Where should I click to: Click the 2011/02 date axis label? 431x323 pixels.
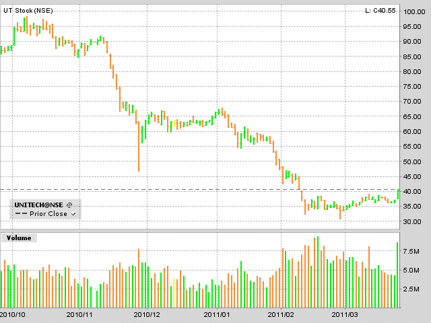281,314
